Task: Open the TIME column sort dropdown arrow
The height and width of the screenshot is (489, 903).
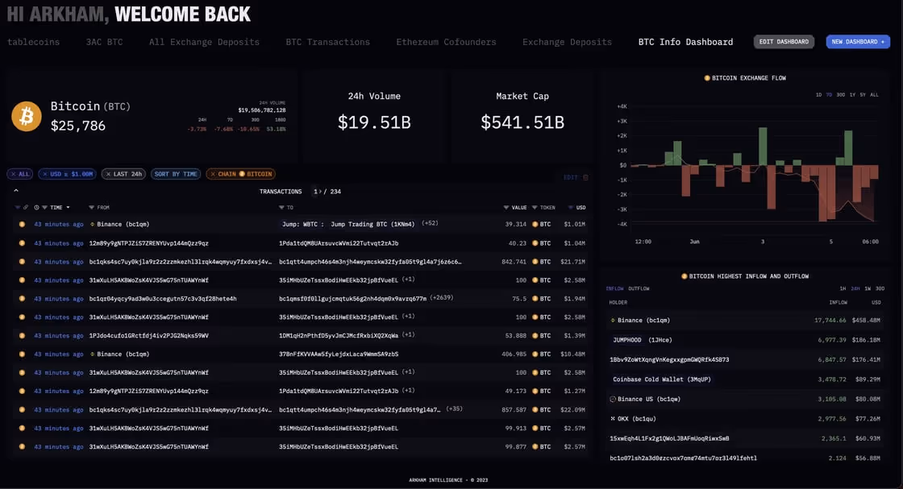Action: [69, 208]
